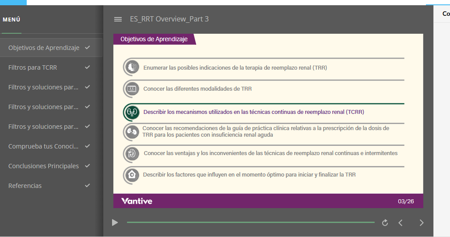Open Comprueba tus Conoci... menu item
This screenshot has width=450, height=237.
click(51, 146)
